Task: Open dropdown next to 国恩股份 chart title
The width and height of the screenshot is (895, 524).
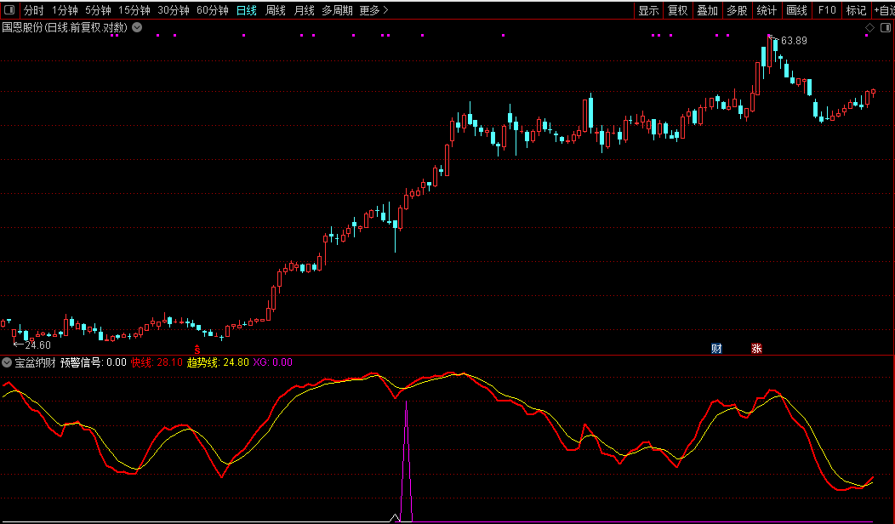Action: coord(137,27)
